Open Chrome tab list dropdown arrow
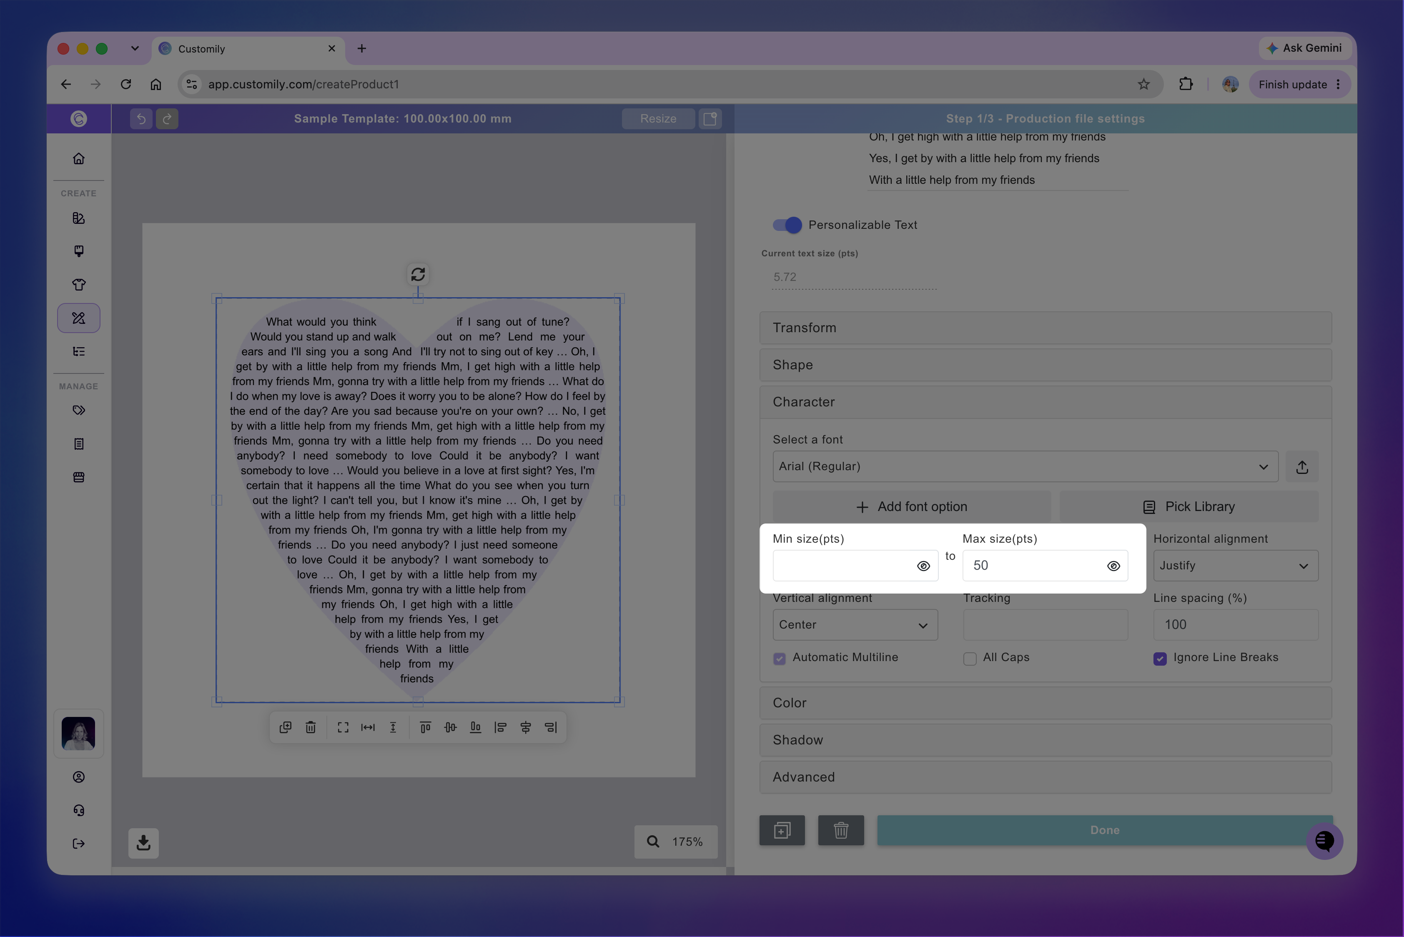Image resolution: width=1404 pixels, height=937 pixels. [x=135, y=48]
